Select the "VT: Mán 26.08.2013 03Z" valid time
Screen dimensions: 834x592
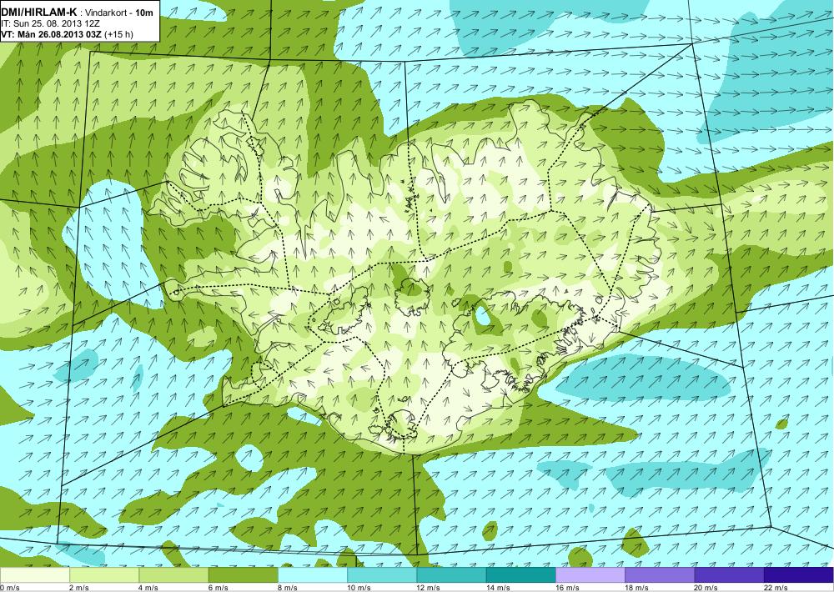point(52,34)
